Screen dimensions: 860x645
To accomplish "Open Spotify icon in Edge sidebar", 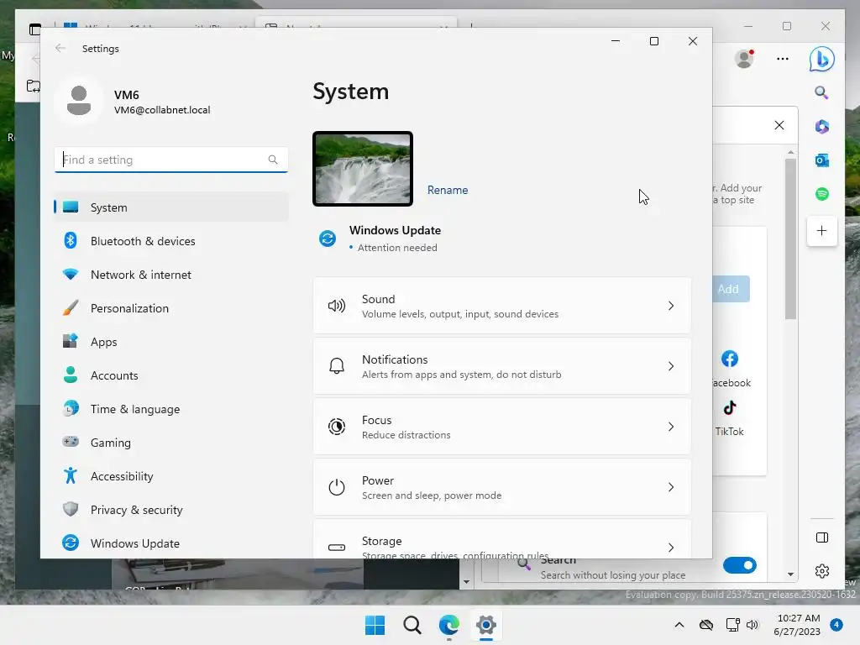I will (821, 194).
